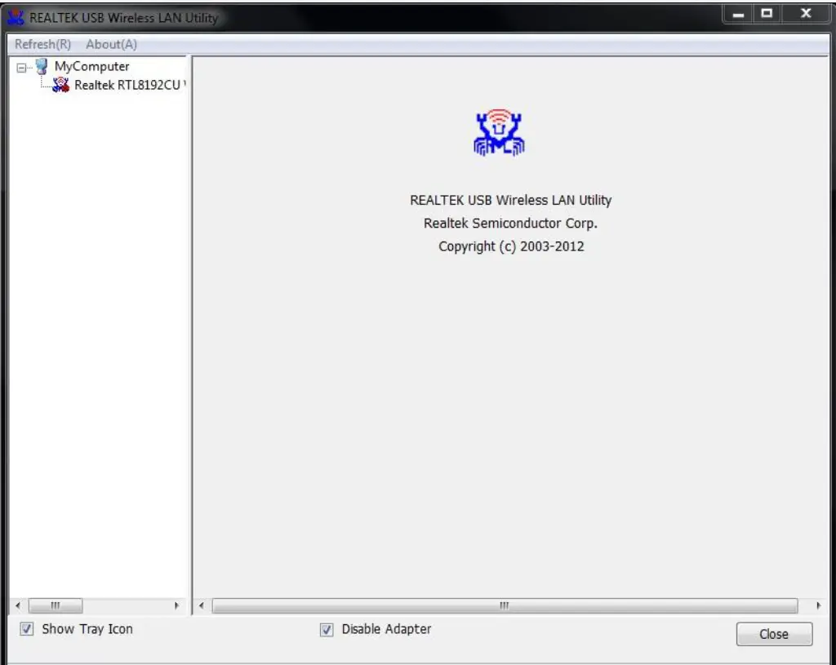This screenshot has height=665, width=836.
Task: Select the Realtek RTL8192CU tree entry
Action: (x=130, y=85)
